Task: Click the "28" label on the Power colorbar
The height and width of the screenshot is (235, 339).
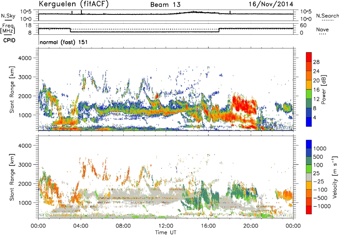Action: click(316, 62)
